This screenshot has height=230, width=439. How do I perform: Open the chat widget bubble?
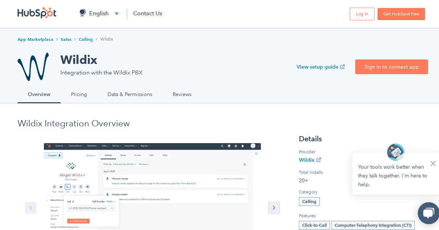[428, 213]
